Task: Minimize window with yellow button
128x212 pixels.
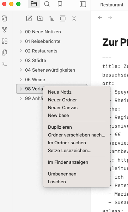Action: tap(11, 4)
